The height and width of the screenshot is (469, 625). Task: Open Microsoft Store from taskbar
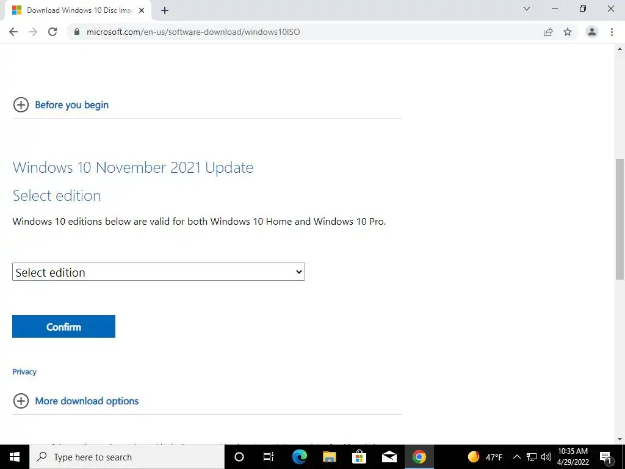[x=359, y=457]
